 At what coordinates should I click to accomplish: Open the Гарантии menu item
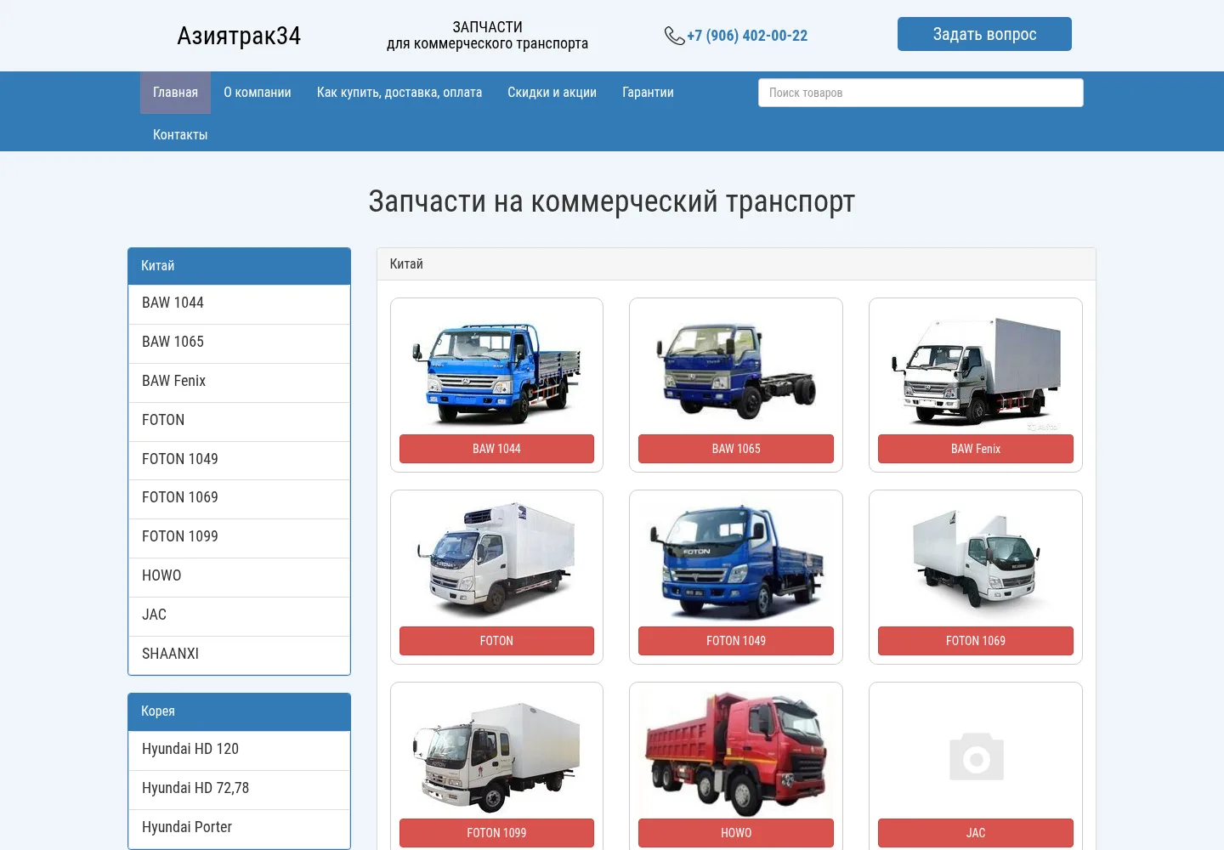[x=648, y=93]
